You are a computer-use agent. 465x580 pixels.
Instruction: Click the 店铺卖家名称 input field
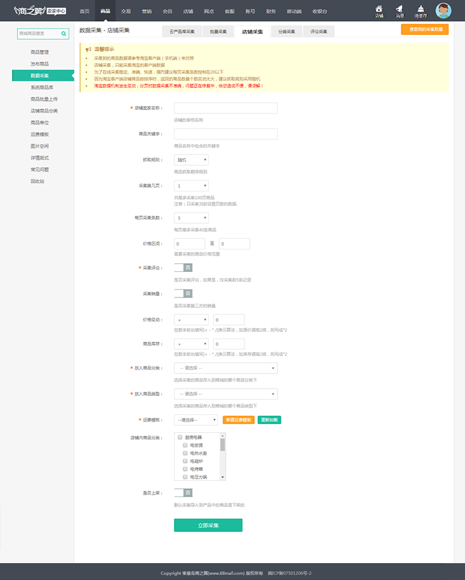[226, 109]
